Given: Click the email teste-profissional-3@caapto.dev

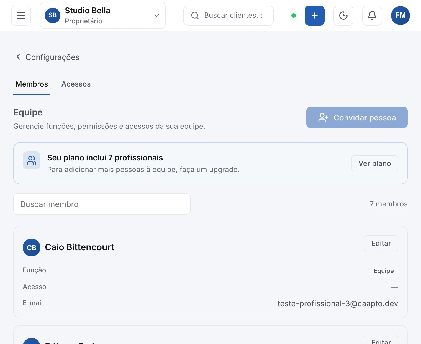Looking at the screenshot, I should pos(338,303).
